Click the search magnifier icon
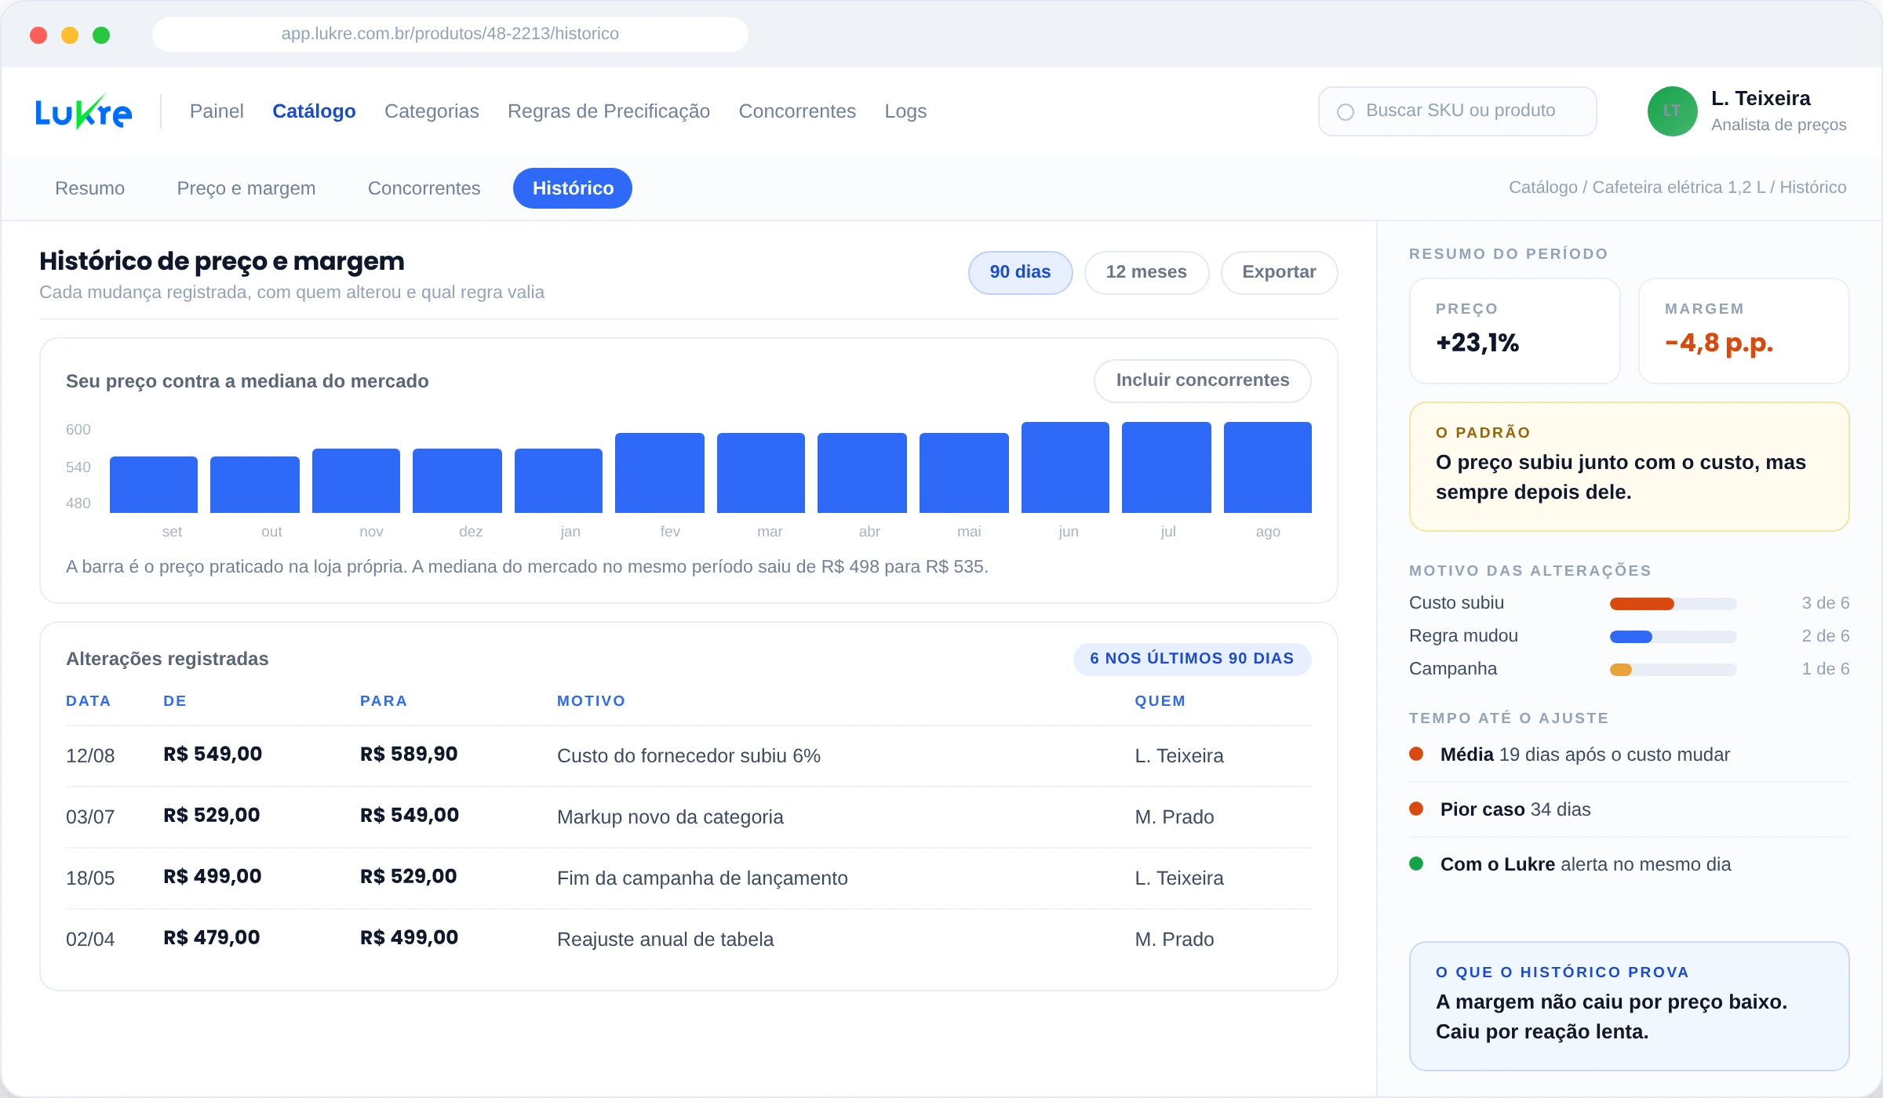Viewport: 1883px width, 1098px height. click(x=1346, y=112)
